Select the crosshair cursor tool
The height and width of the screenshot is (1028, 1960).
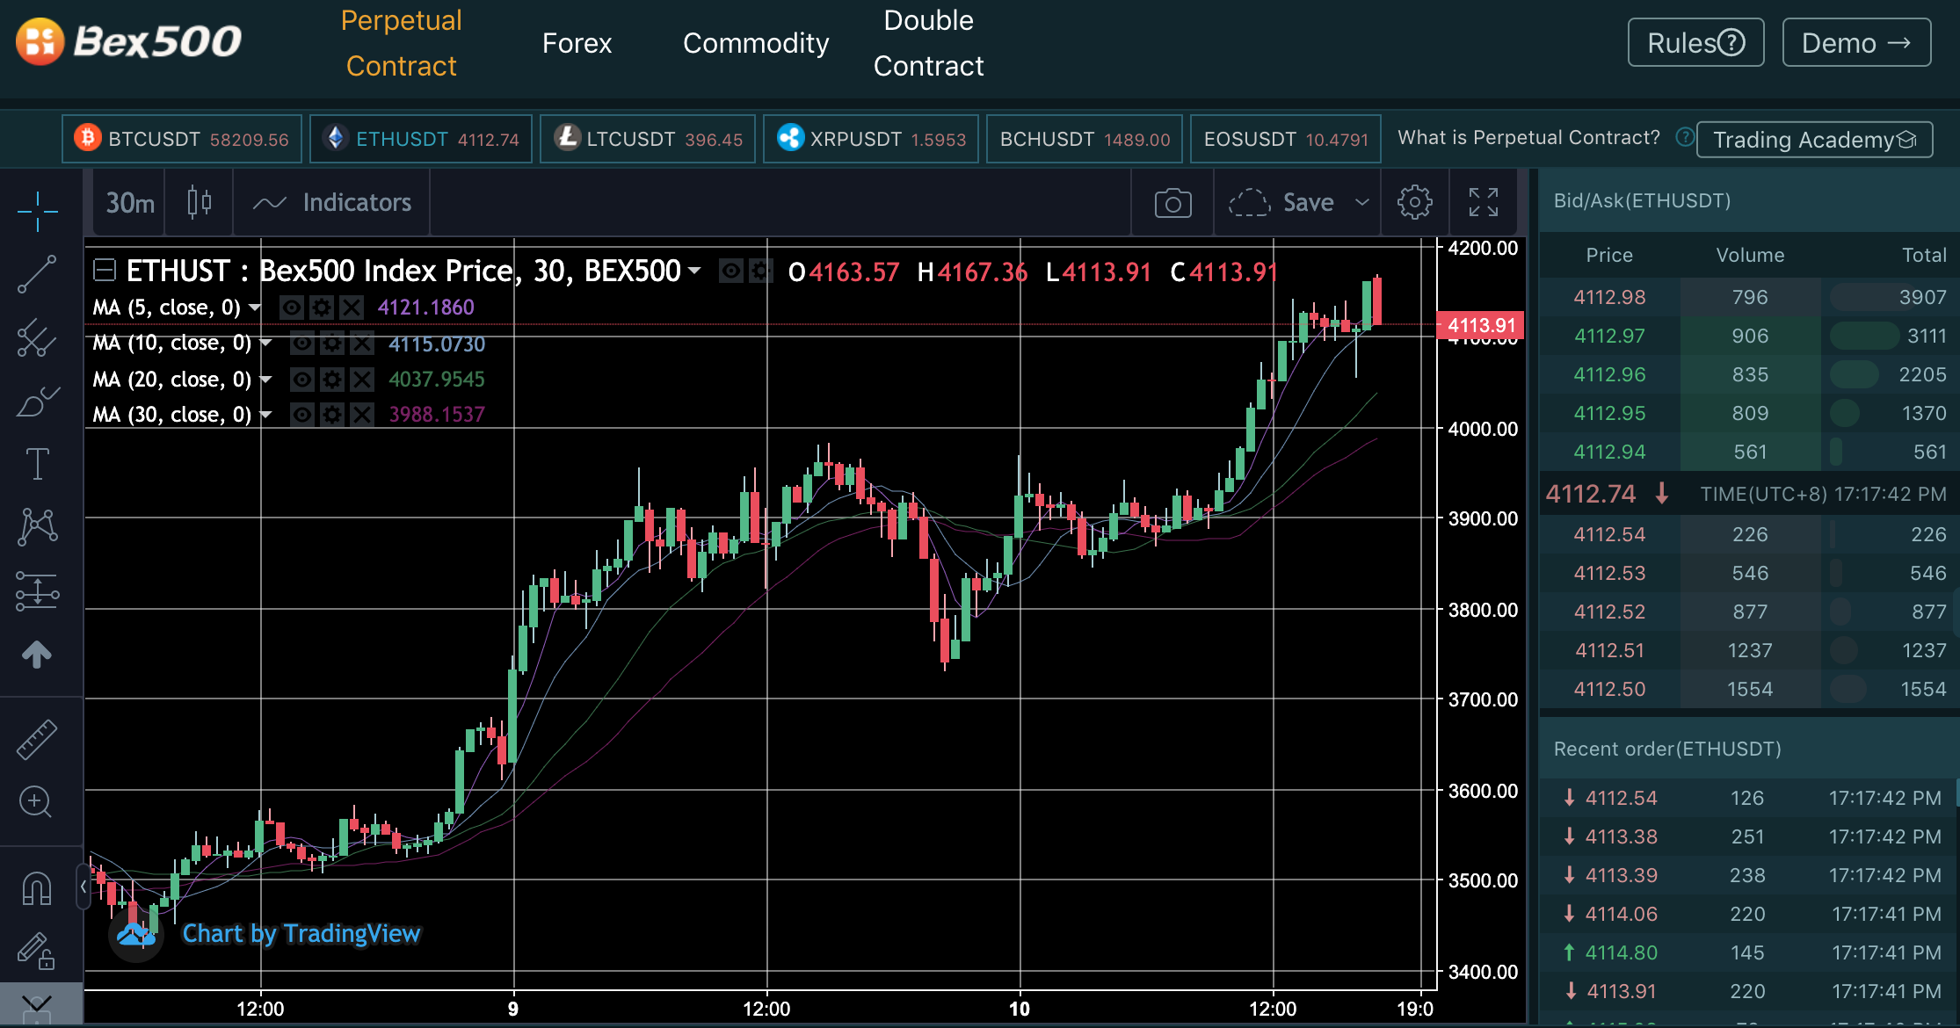[x=38, y=211]
